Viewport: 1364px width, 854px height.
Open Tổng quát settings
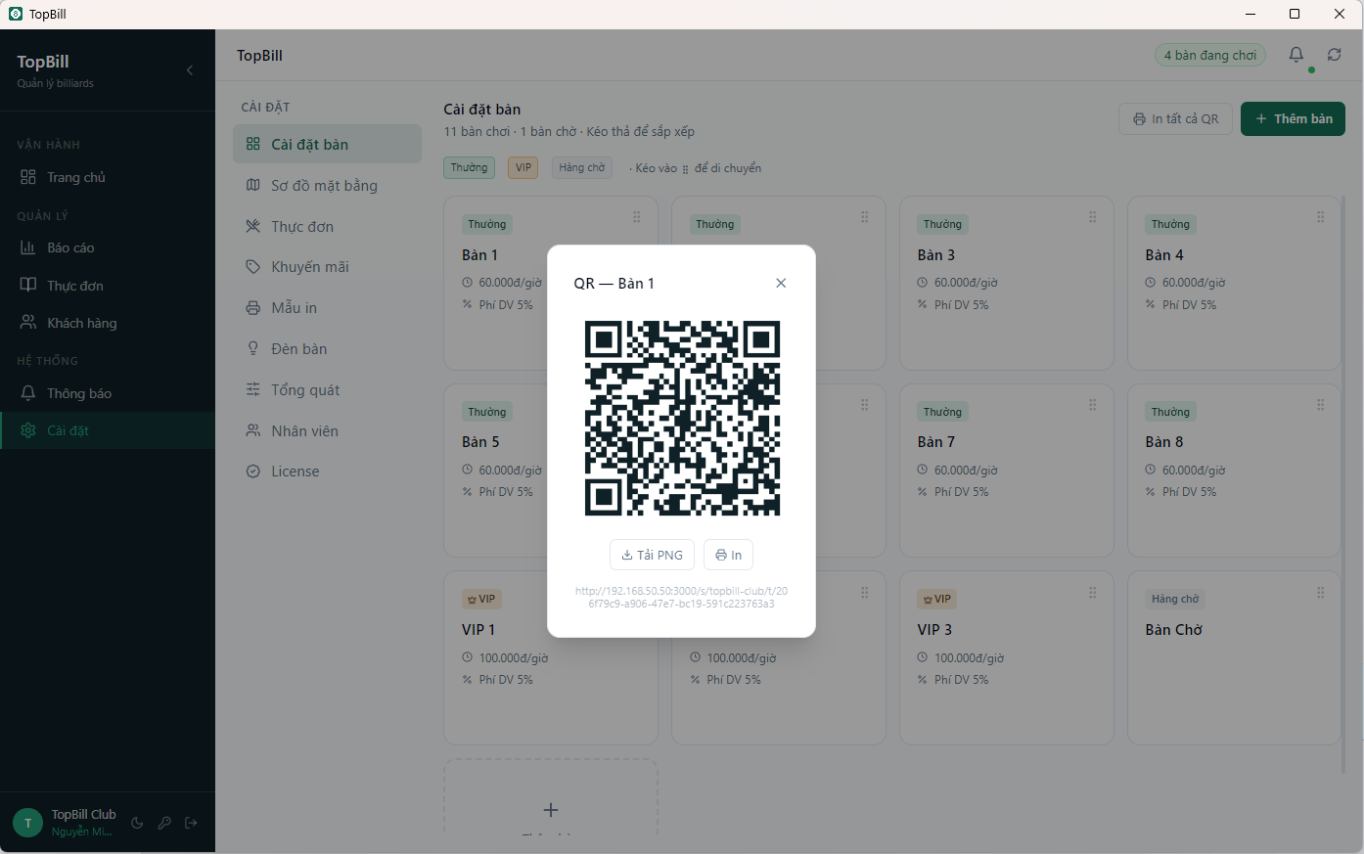pos(327,389)
